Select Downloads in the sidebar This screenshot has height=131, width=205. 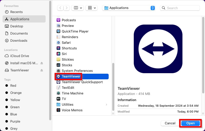pos(19,41)
